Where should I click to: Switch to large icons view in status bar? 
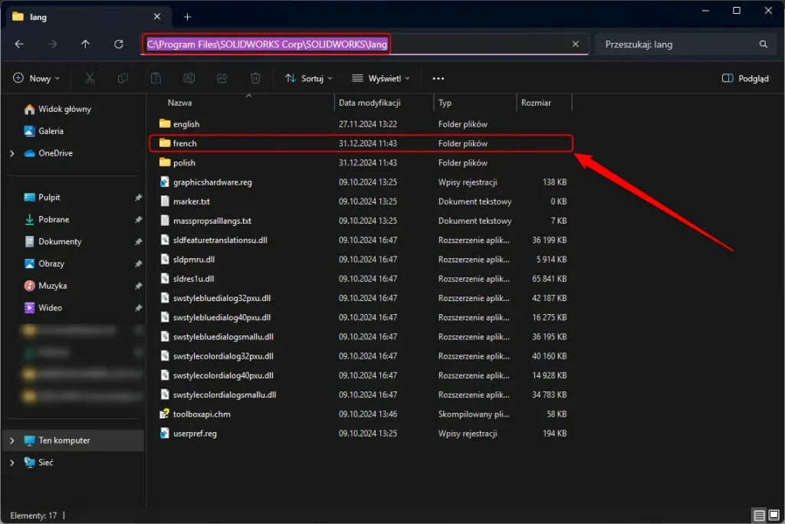[x=774, y=515]
